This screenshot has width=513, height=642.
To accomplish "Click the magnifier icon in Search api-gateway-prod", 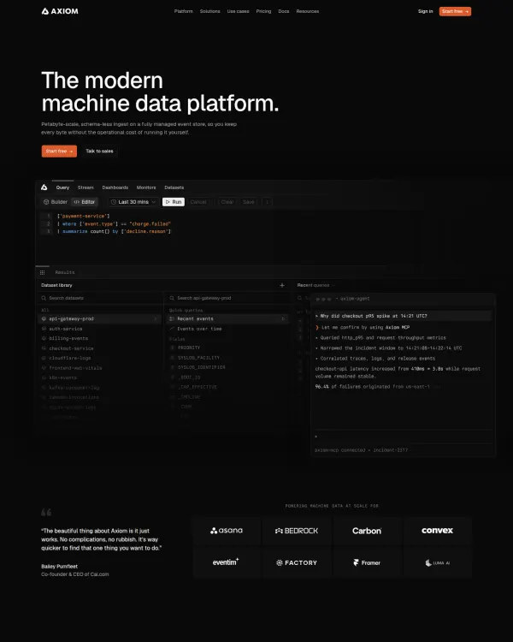I will click(172, 298).
